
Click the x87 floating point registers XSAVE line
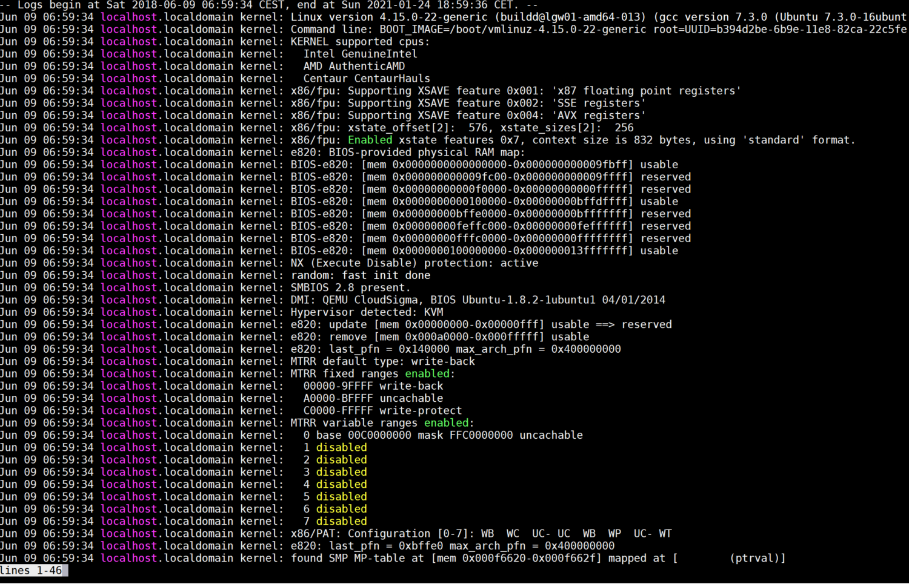(515, 91)
